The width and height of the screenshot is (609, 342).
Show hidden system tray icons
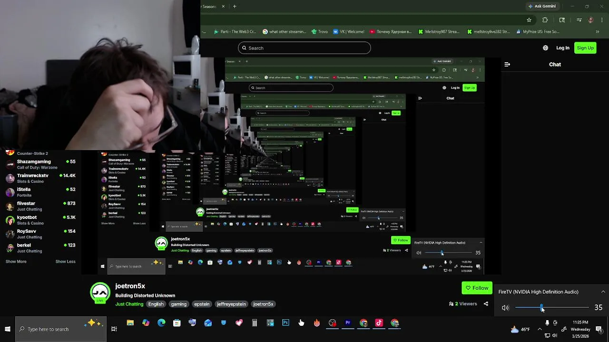click(540, 329)
